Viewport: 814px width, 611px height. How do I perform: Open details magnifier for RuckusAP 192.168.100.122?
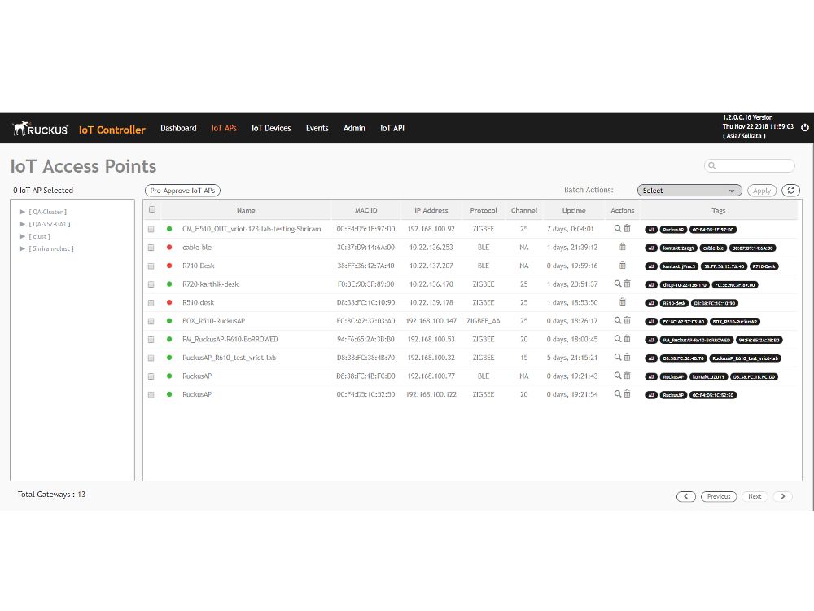[x=618, y=394]
